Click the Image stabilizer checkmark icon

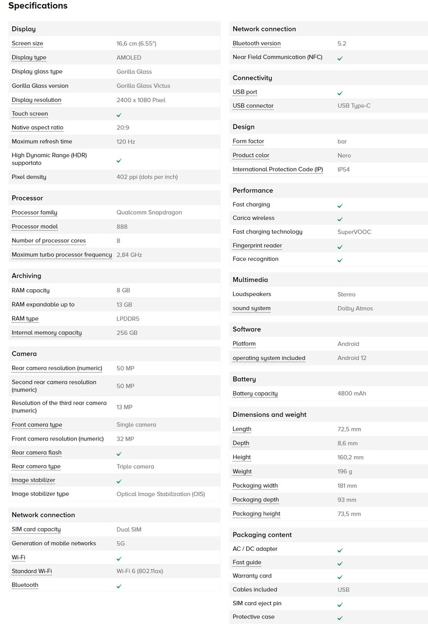pos(119,481)
